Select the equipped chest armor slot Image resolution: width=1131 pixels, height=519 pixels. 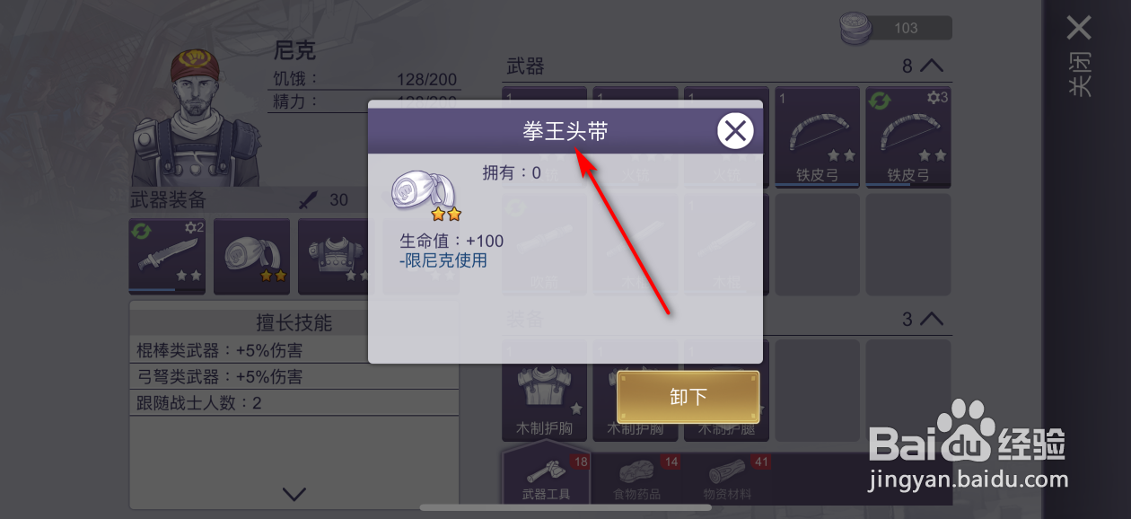(x=336, y=256)
